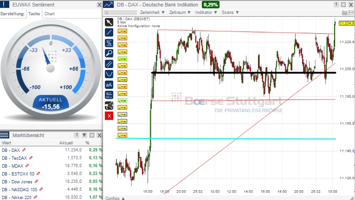
Task: Close the EUWAX Sentiment panel
Action: coord(99,5)
